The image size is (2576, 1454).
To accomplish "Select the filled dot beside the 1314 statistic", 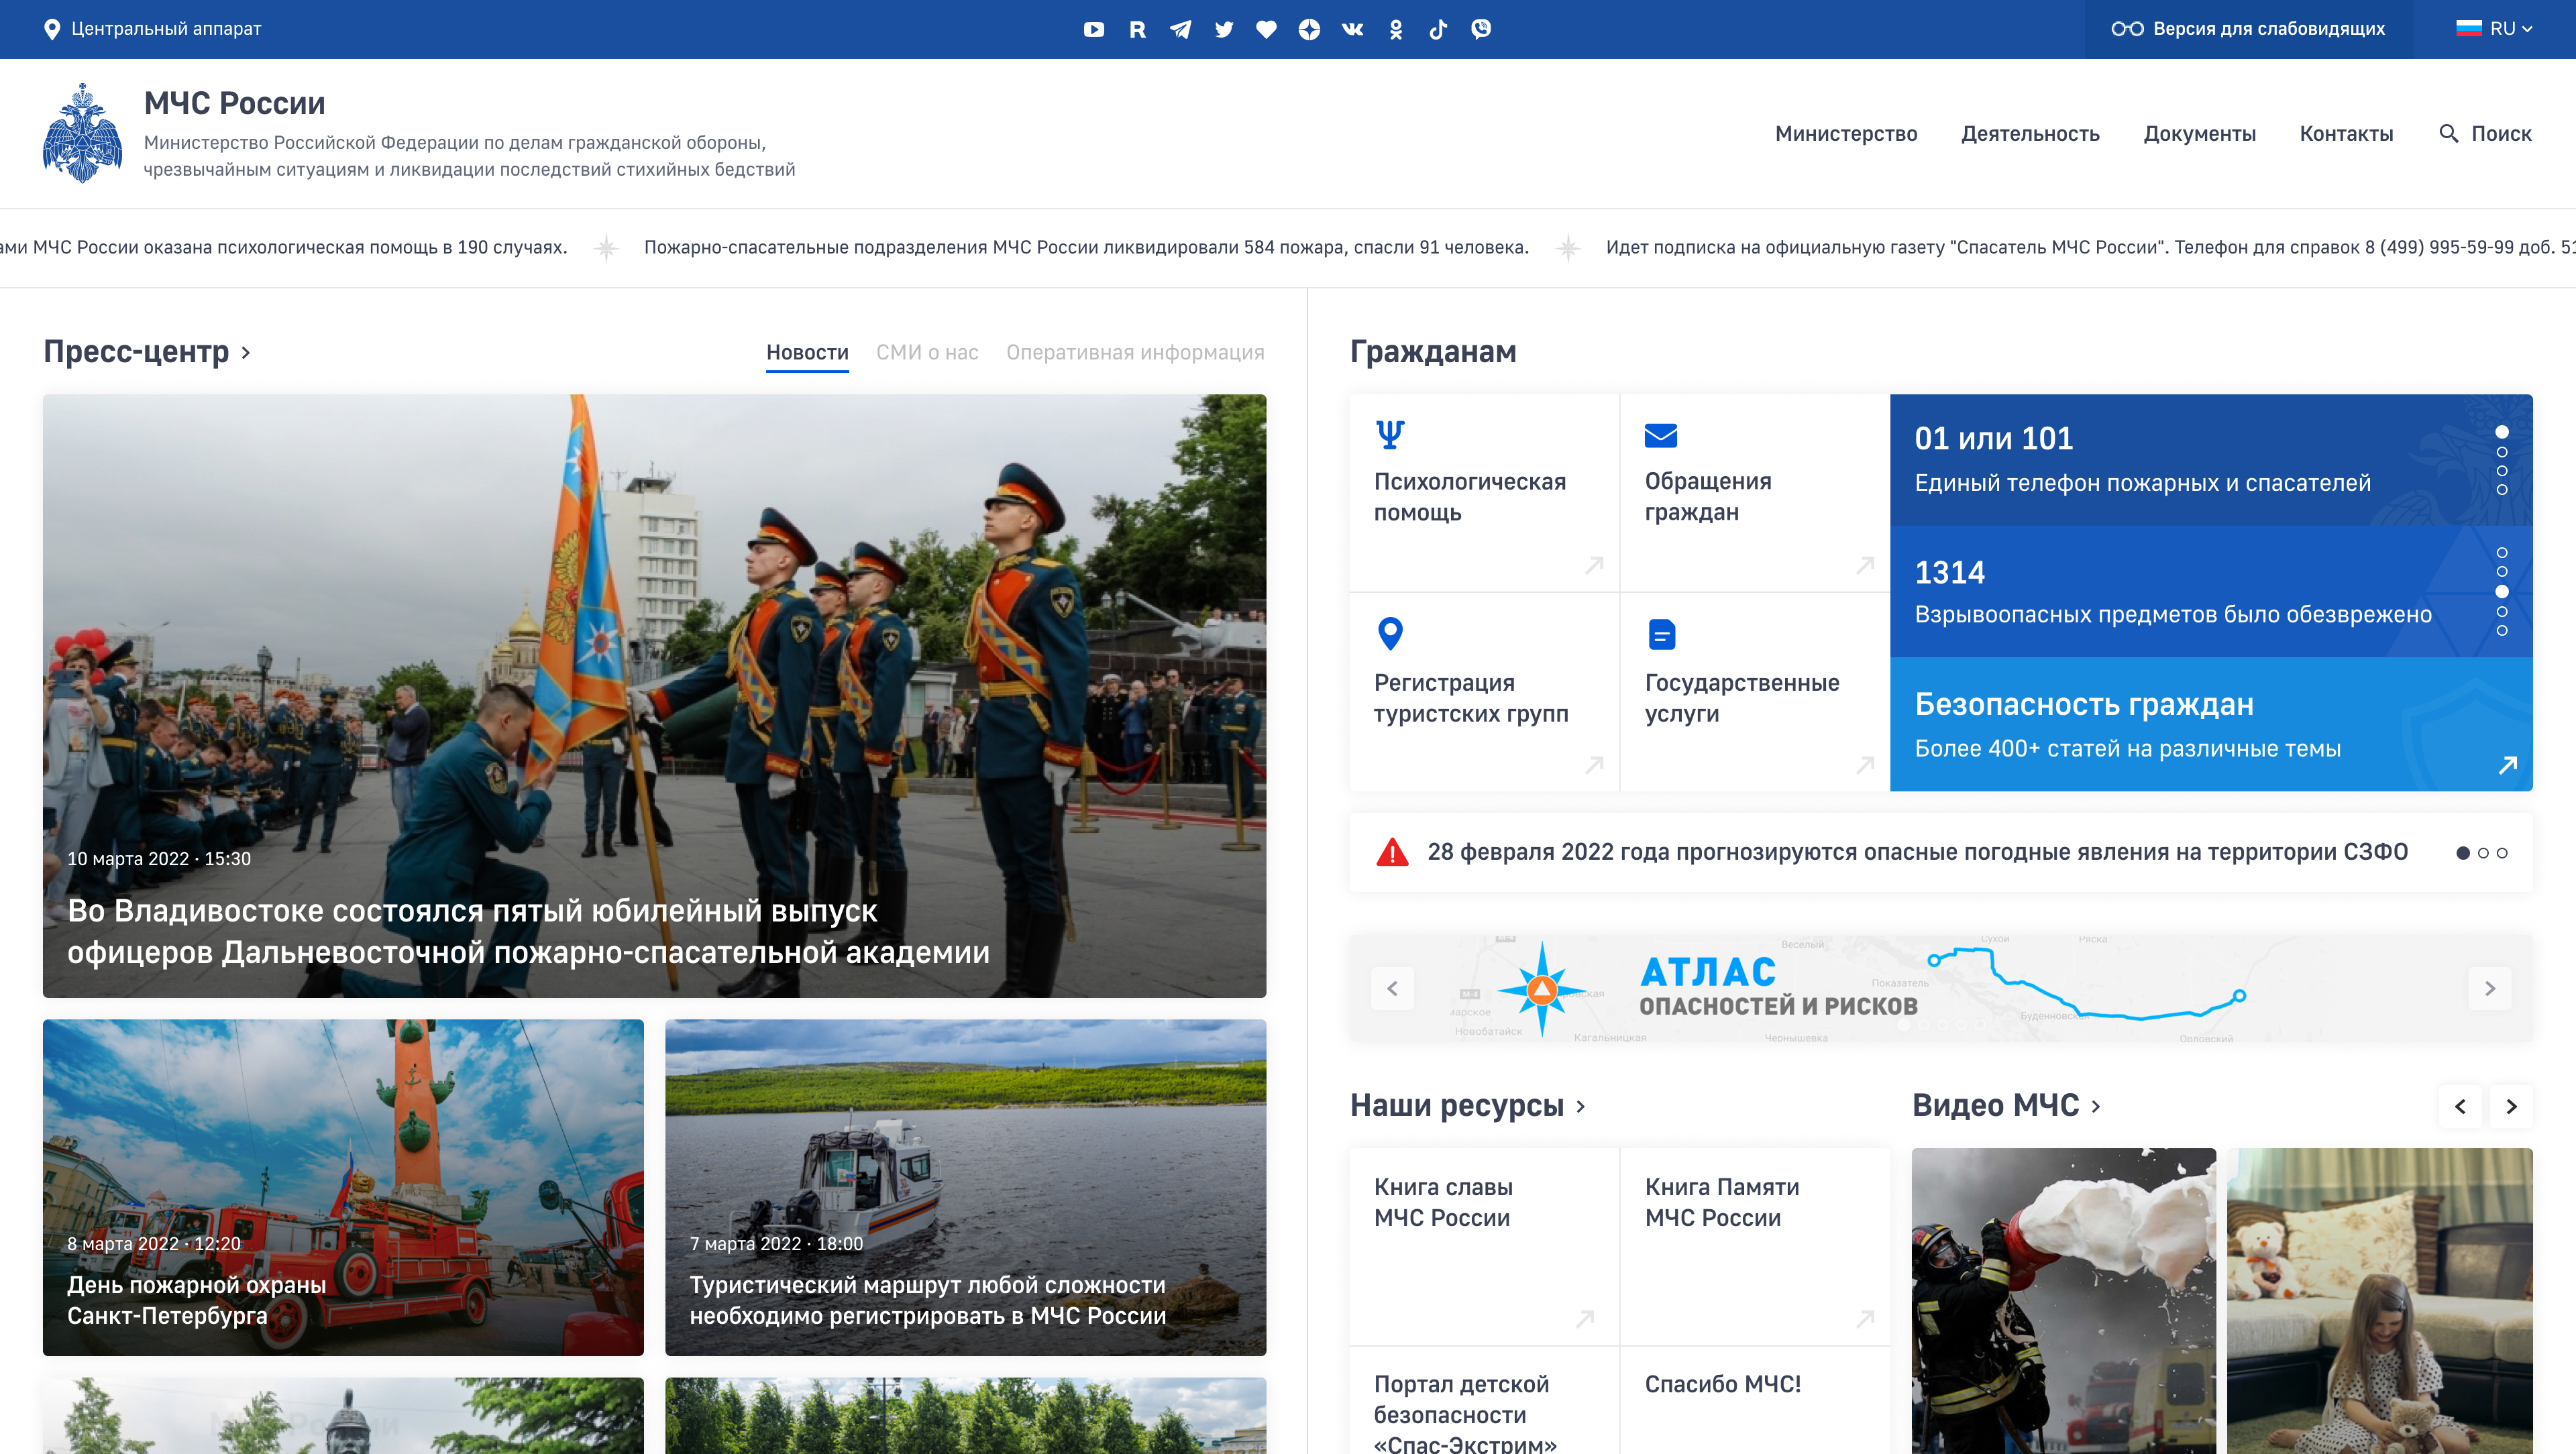I will [x=2502, y=591].
